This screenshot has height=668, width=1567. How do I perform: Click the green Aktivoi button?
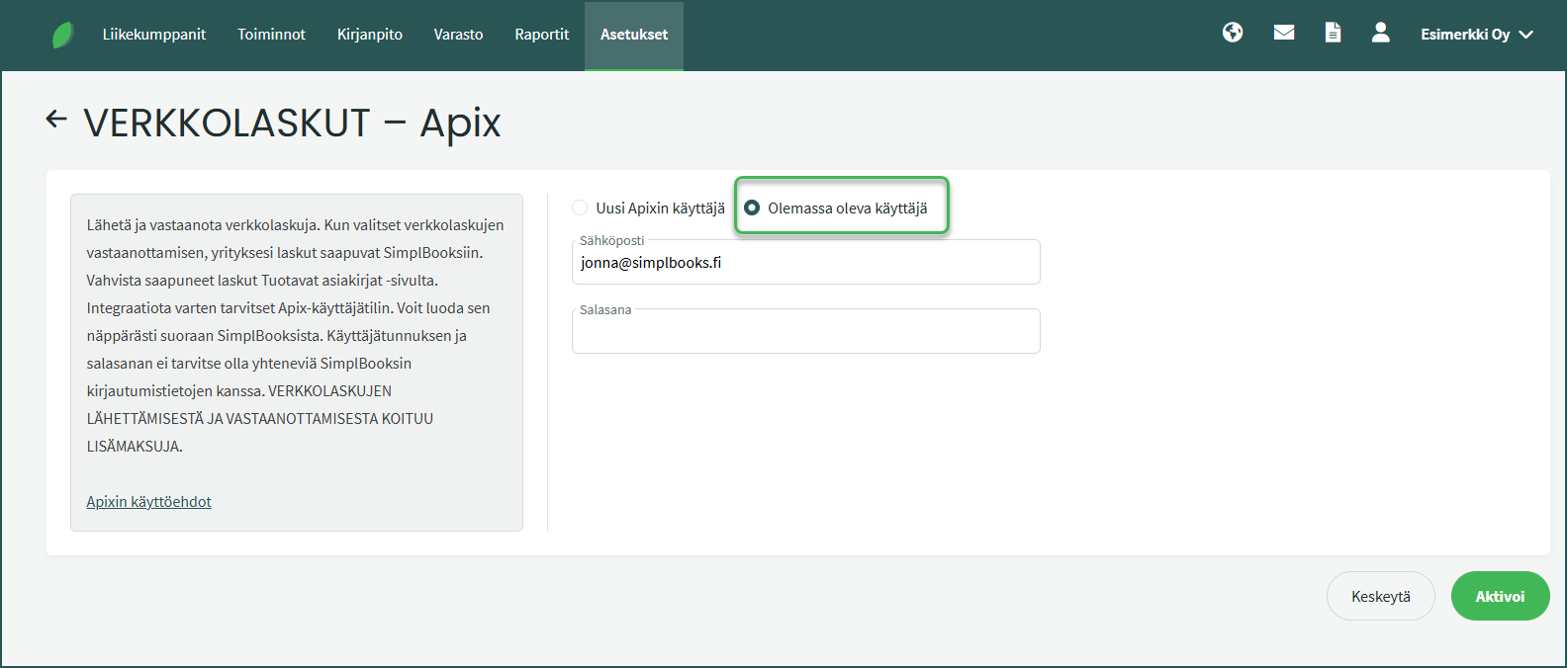[1499, 597]
